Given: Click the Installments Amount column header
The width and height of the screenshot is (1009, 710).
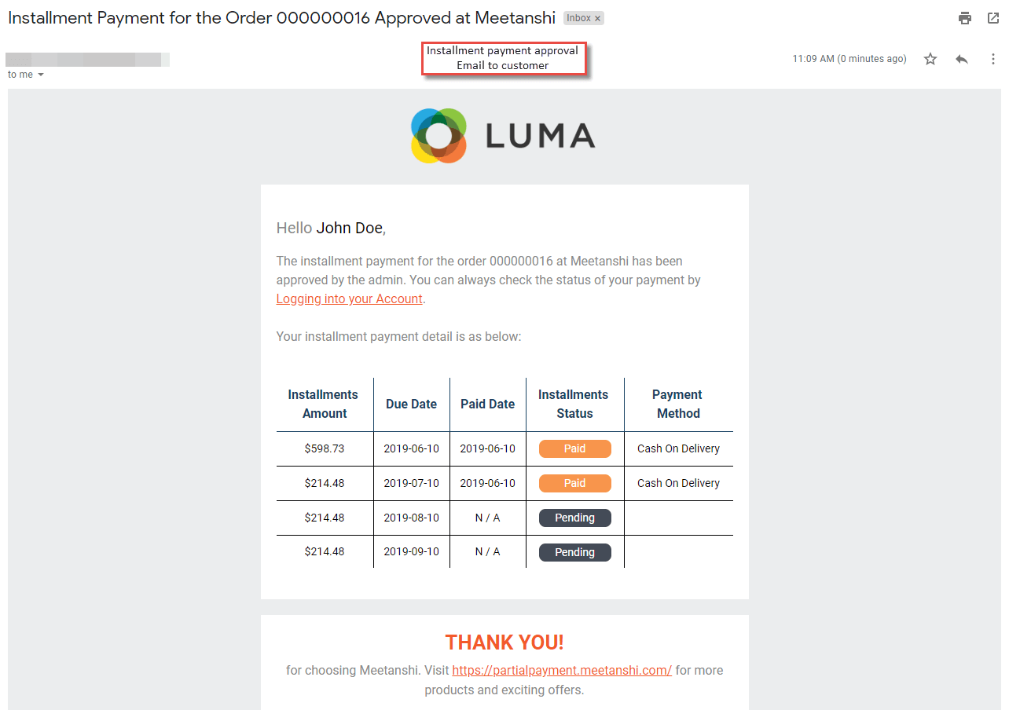Looking at the screenshot, I should (324, 404).
